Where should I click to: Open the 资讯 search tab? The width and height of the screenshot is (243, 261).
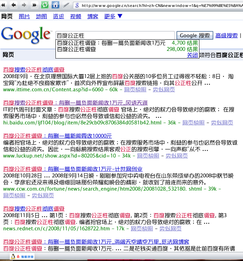click(59, 16)
